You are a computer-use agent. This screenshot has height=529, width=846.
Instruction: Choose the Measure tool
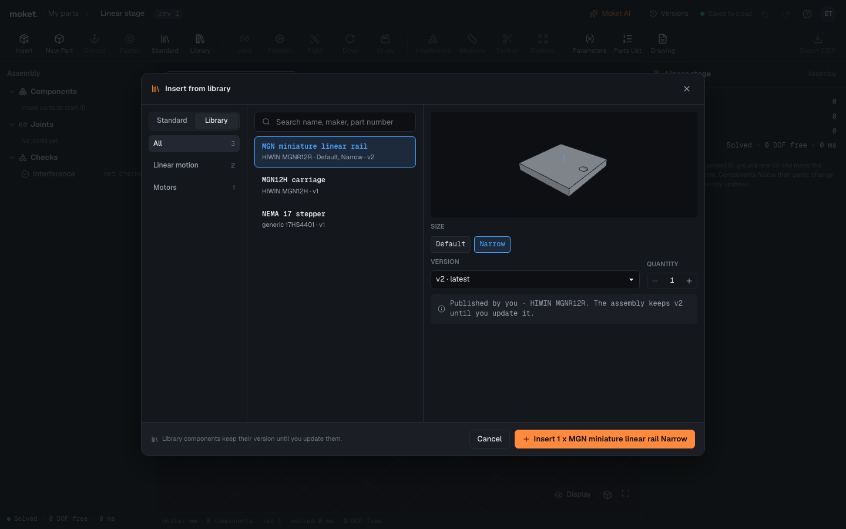(472, 43)
